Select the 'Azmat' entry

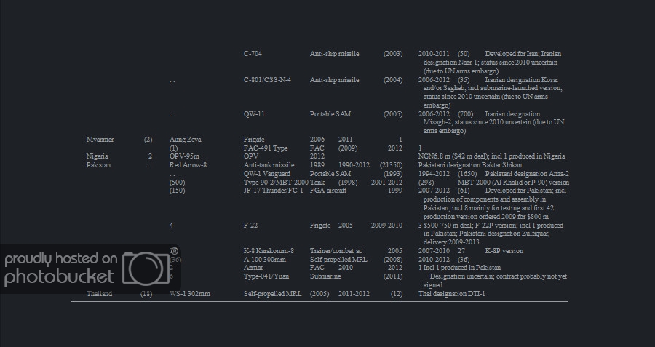253,268
